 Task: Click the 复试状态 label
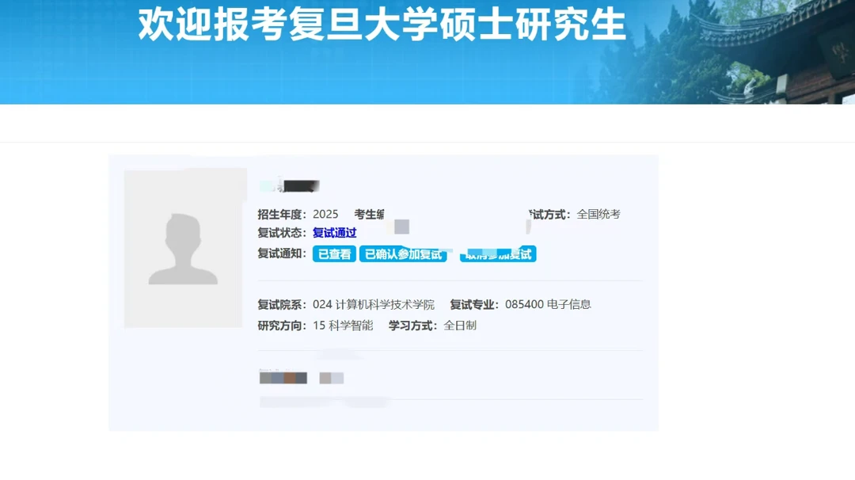click(282, 233)
